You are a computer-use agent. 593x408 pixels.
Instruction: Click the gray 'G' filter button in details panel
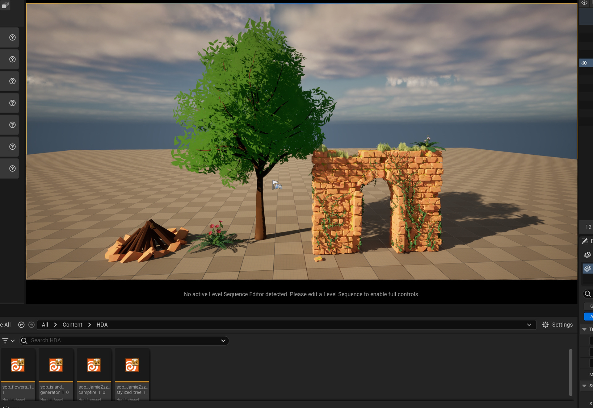coord(589,306)
